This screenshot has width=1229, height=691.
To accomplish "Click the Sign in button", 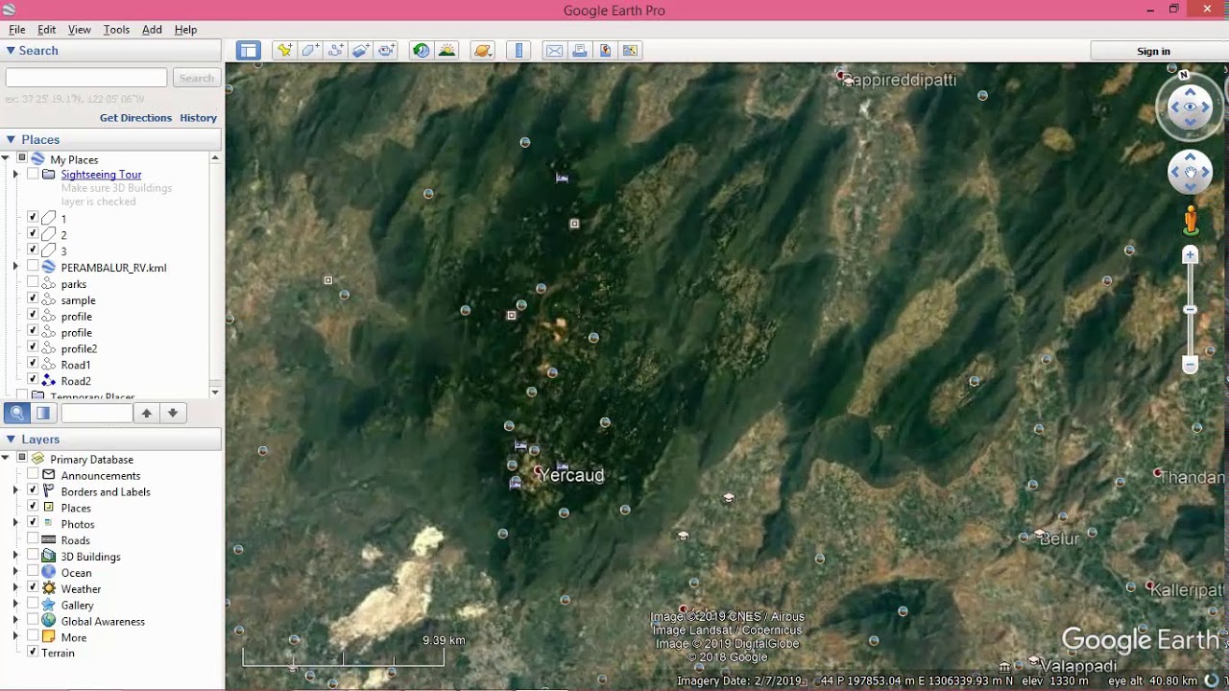I will click(x=1153, y=51).
